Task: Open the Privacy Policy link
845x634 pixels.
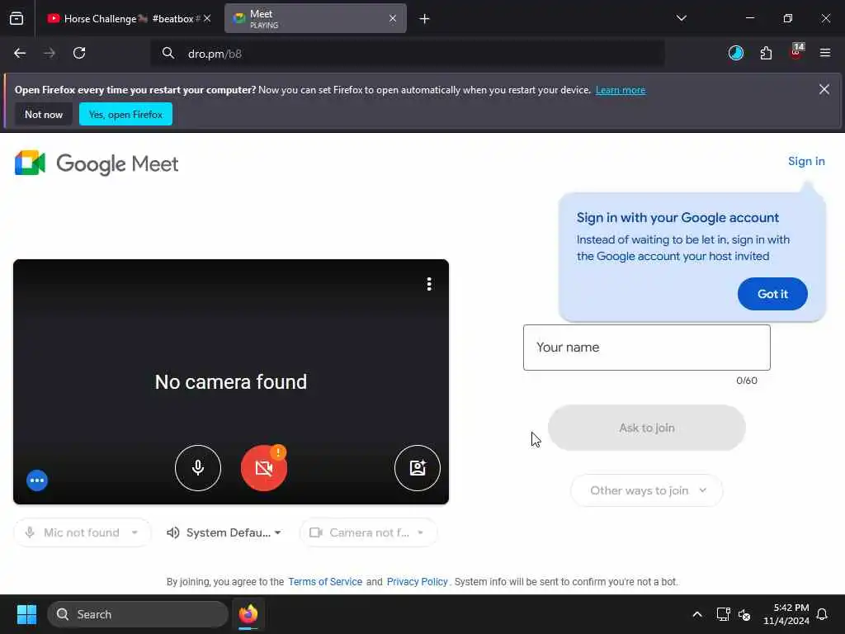Action: click(417, 582)
